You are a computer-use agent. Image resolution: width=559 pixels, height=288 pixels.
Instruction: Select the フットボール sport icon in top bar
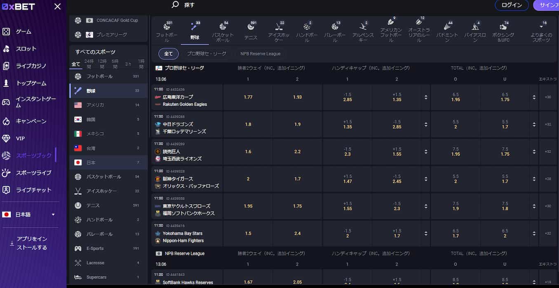click(x=167, y=27)
